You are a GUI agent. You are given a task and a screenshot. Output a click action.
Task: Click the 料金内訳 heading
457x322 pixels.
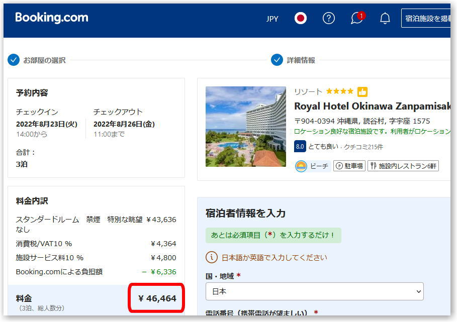pos(32,201)
